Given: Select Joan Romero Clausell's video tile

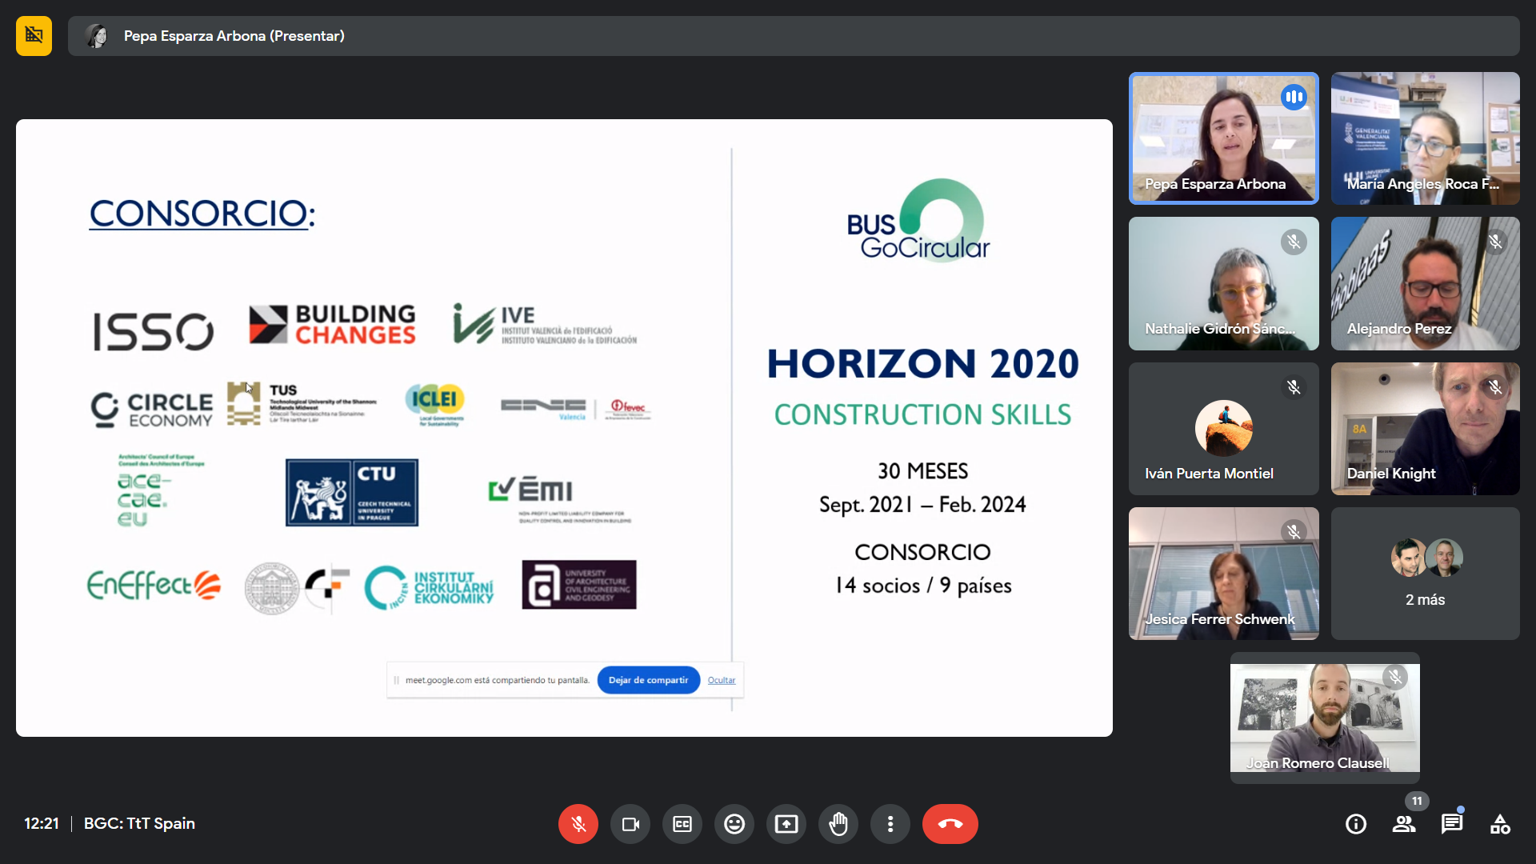Looking at the screenshot, I should 1325,718.
